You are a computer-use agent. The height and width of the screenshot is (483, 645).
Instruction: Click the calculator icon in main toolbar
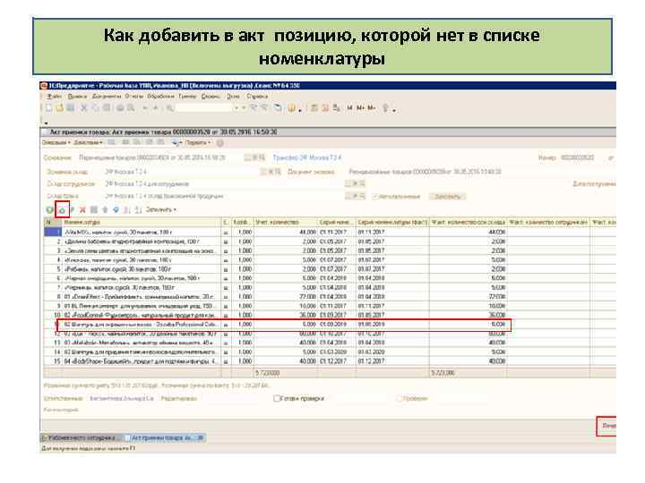tap(314, 108)
